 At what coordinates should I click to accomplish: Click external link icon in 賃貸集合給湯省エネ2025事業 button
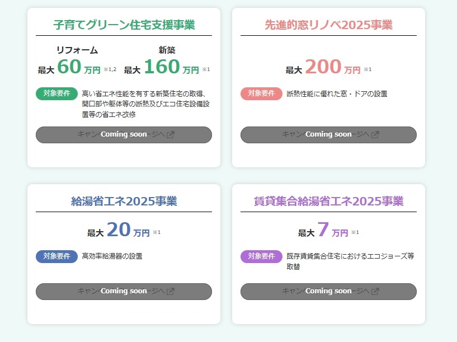[375, 291]
